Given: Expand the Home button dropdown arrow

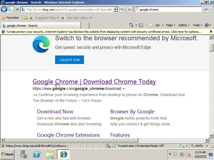Looking at the screenshot, I should [136, 25].
